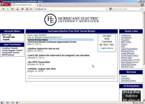Open the Opera Menu button
Screen dimensions: 145x104
click(5, 4)
